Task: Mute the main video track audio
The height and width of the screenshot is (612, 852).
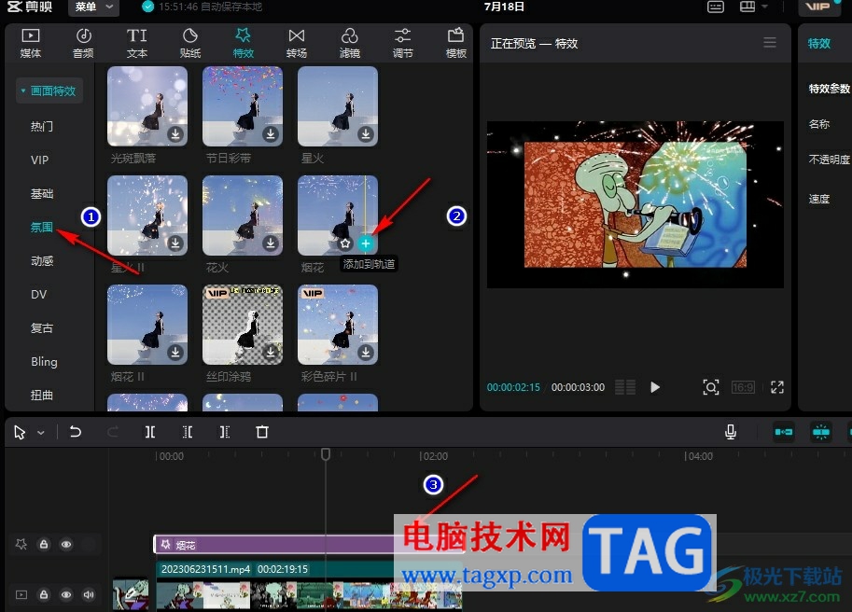Action: [89, 594]
